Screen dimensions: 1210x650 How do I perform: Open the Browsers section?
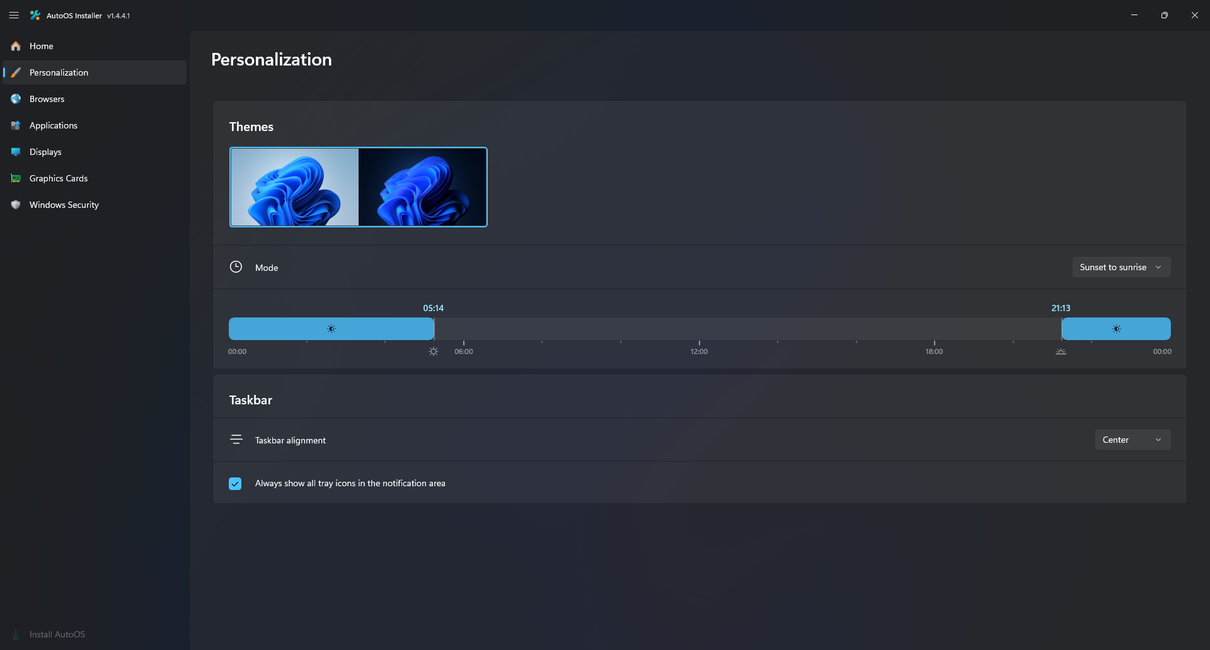pyautogui.click(x=95, y=99)
